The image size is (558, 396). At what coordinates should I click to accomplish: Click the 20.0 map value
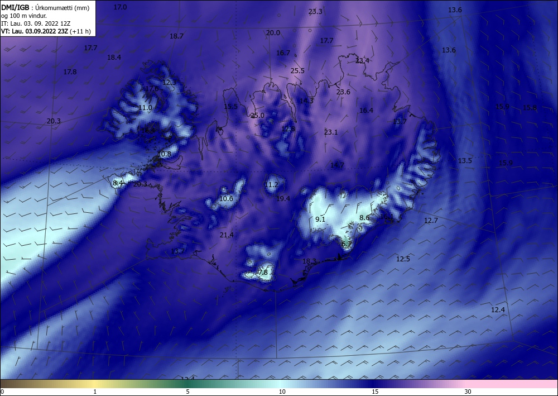[273, 33]
